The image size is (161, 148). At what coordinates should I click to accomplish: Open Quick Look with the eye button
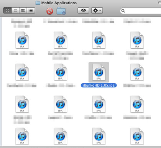click(83, 10)
